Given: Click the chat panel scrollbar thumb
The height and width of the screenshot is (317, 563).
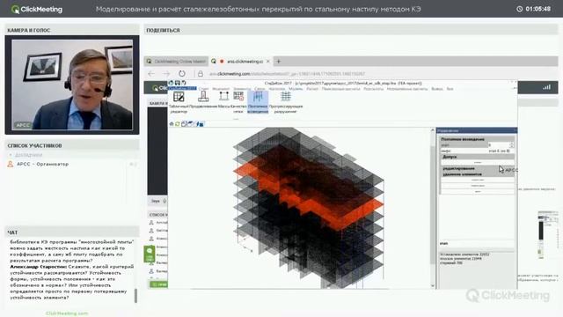Looking at the screenshot, I should [x=135, y=296].
